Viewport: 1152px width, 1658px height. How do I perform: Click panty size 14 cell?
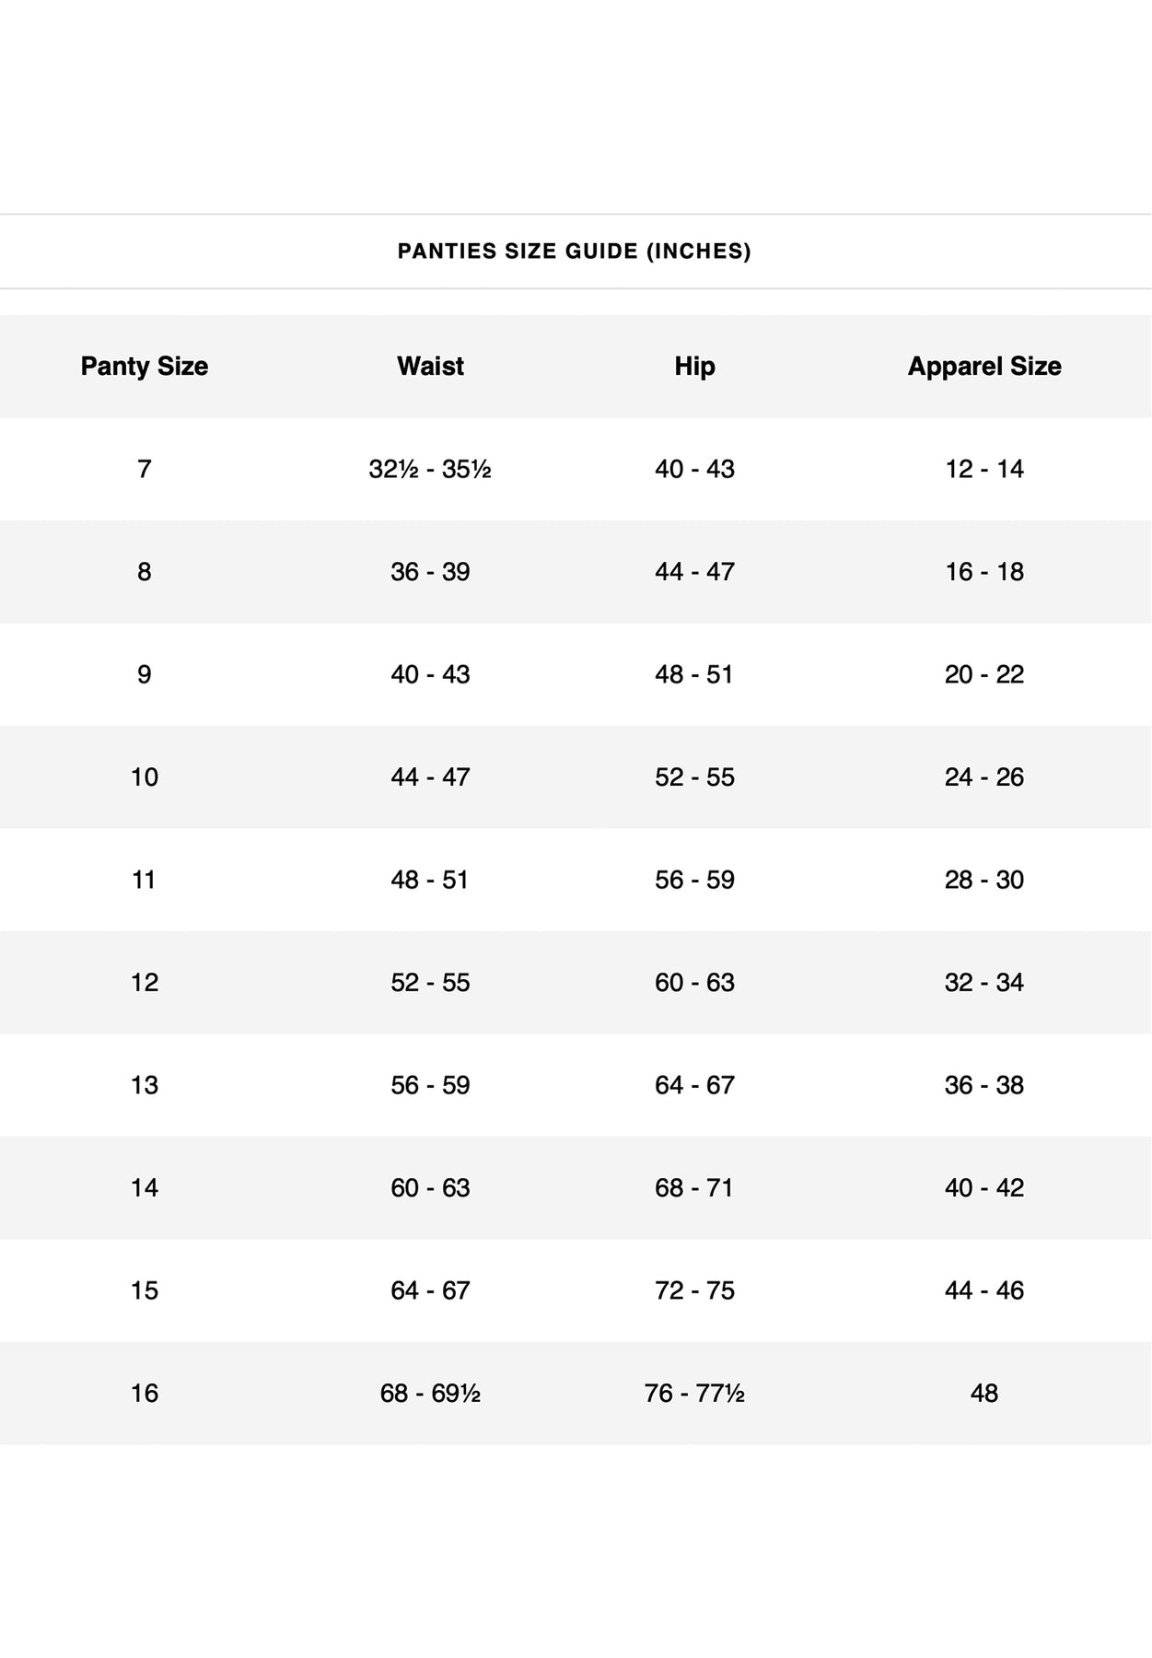coord(145,1188)
